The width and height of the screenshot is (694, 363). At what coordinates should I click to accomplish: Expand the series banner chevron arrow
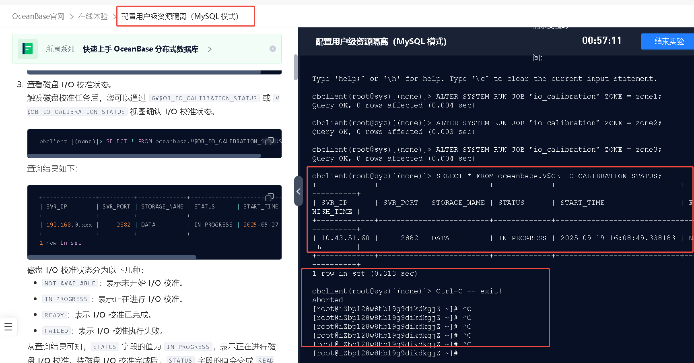pos(210,49)
